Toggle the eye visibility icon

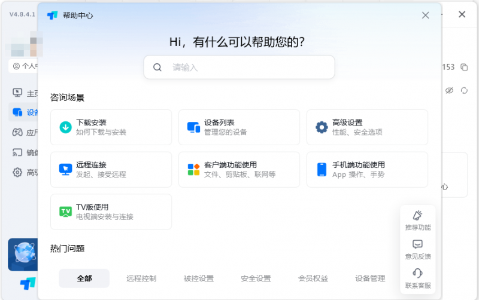tap(450, 90)
